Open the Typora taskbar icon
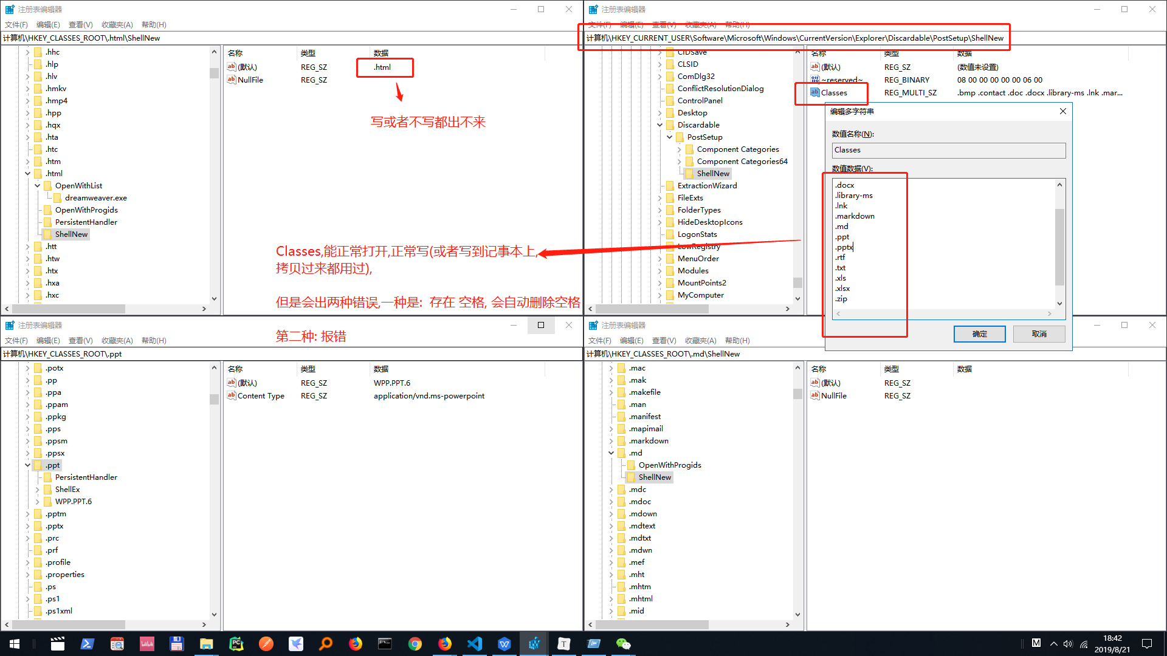This screenshot has height=656, width=1167. click(x=564, y=644)
